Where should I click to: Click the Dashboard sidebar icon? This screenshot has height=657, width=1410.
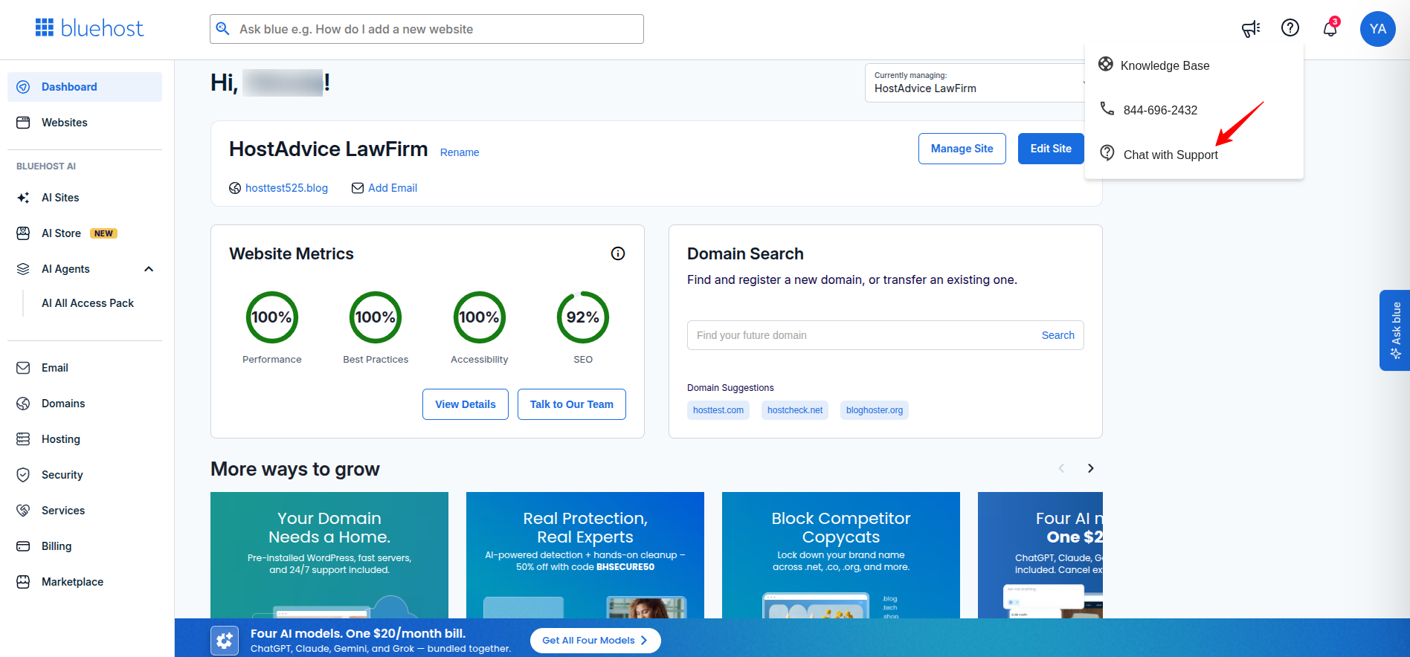tap(23, 87)
